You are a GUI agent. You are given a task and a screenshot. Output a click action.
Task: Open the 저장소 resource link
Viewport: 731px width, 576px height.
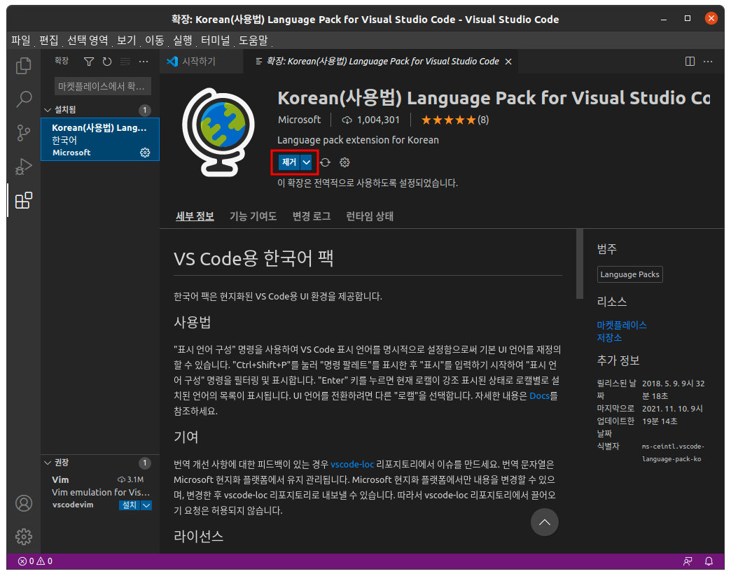coord(609,337)
